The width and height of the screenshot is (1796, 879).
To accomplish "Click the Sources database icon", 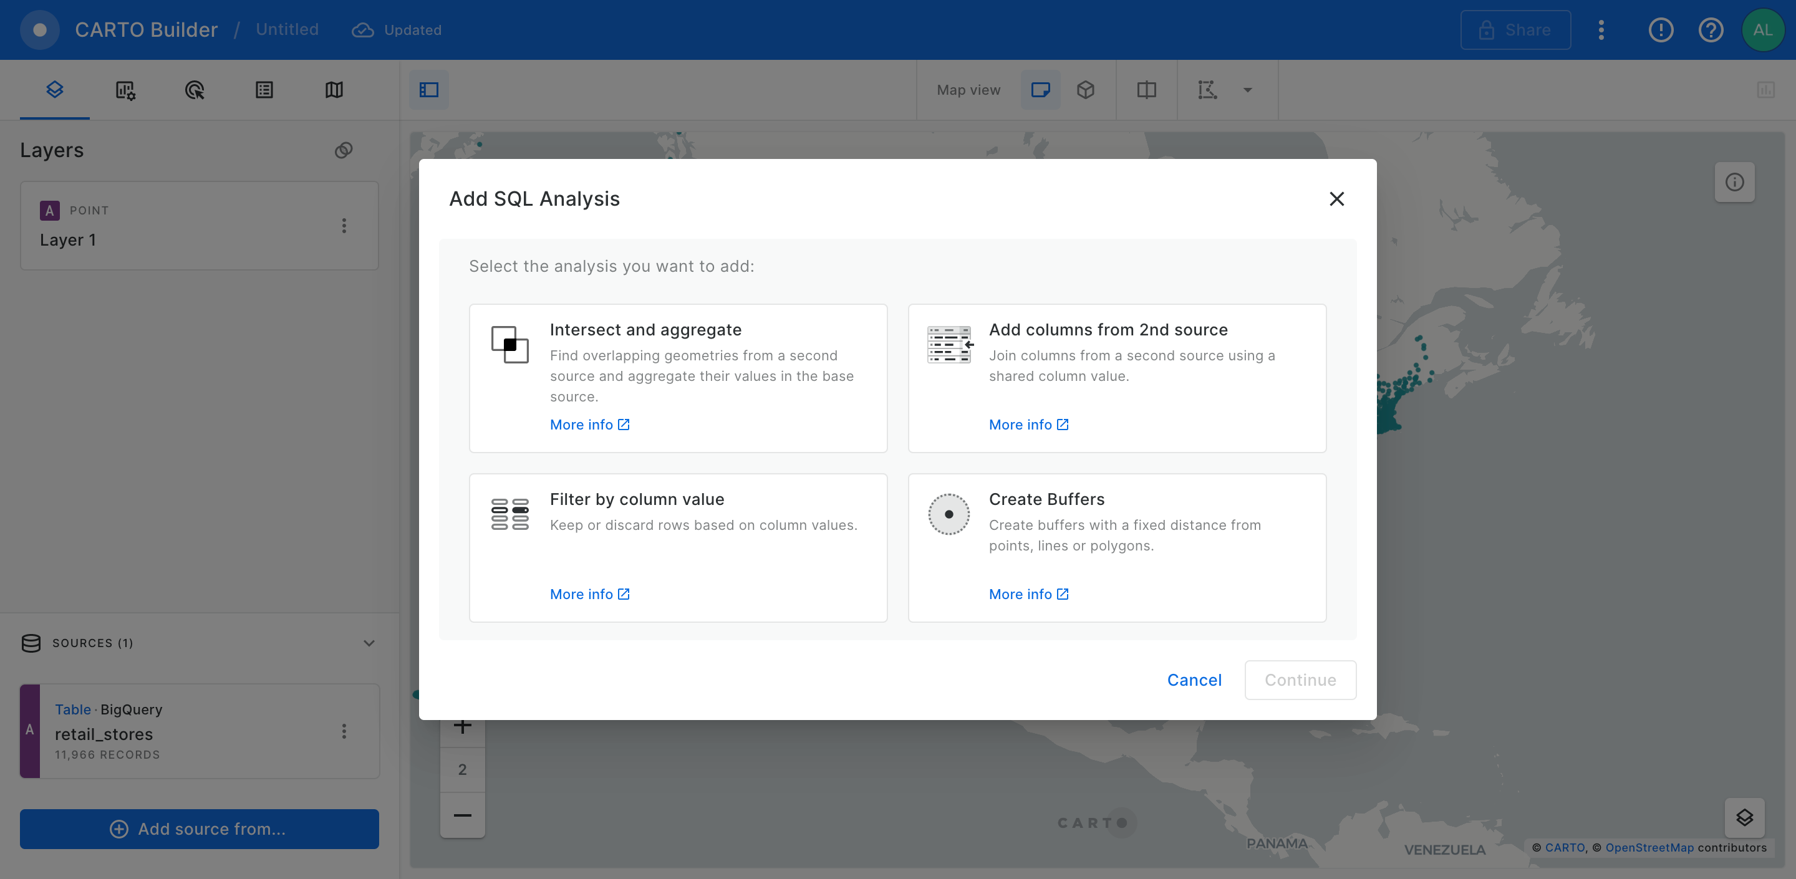I will point(31,643).
